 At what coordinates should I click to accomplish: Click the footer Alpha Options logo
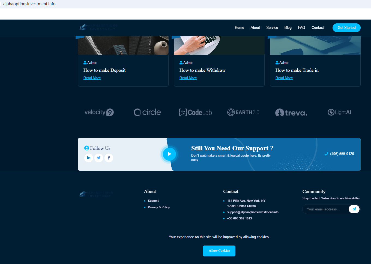96,194
